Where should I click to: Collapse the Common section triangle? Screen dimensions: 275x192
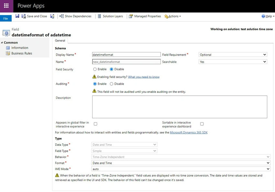tap(2, 43)
